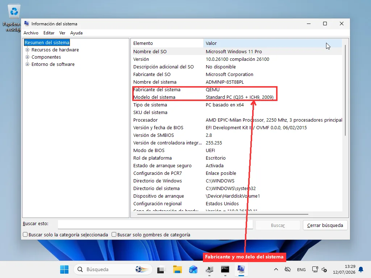Select Resumen del sistema in tree
The width and height of the screenshot is (371, 278).
(47, 43)
